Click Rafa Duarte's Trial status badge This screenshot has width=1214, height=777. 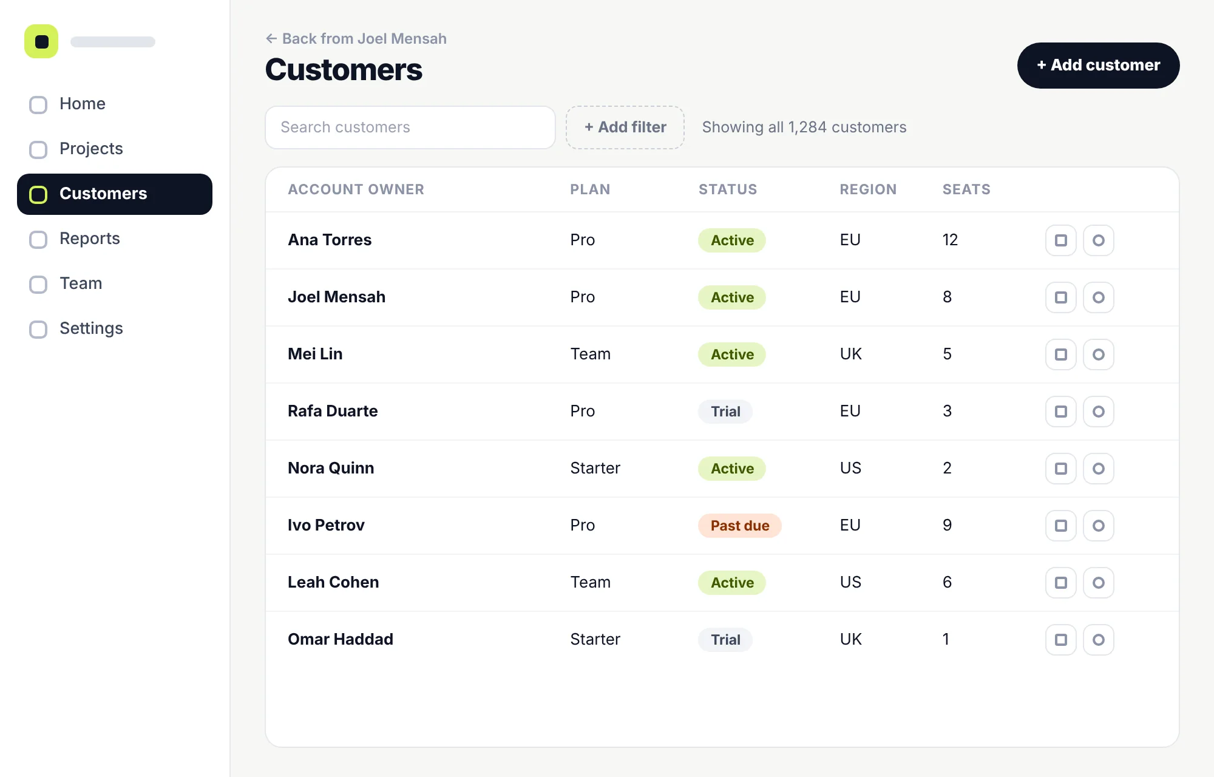(725, 412)
